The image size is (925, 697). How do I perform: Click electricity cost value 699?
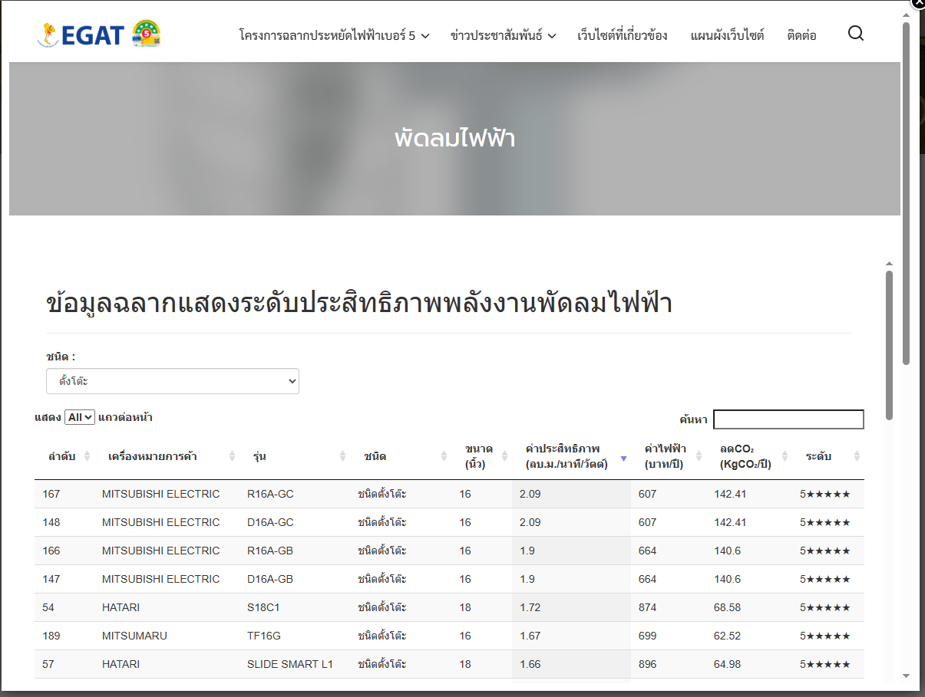click(x=648, y=636)
